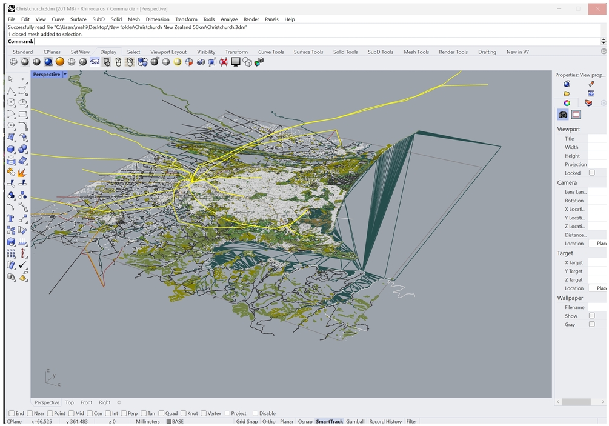Select Wireframe viewport display icon

[x=13, y=62]
